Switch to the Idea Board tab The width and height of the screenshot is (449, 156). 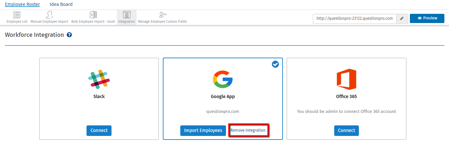coord(61,4)
